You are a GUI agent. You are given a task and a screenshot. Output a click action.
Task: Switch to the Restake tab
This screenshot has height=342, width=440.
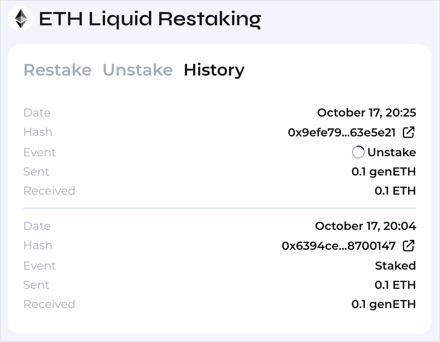(x=58, y=70)
